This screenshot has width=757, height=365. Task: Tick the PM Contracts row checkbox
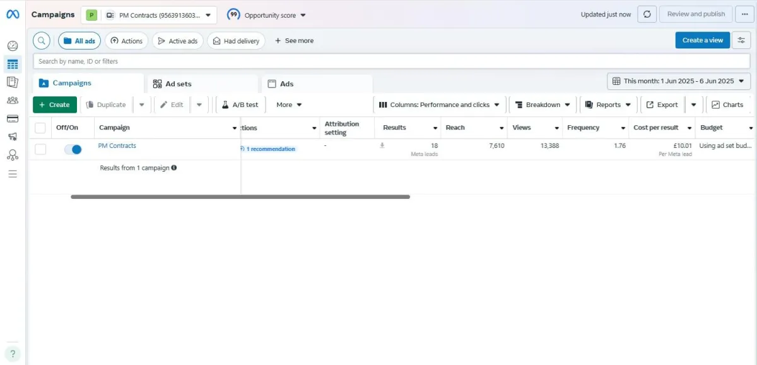coord(40,149)
